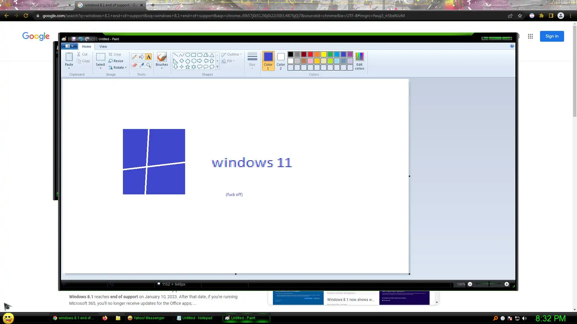Viewport: 577px width, 324px height.
Task: Select the Eraser tool
Action: point(134,65)
